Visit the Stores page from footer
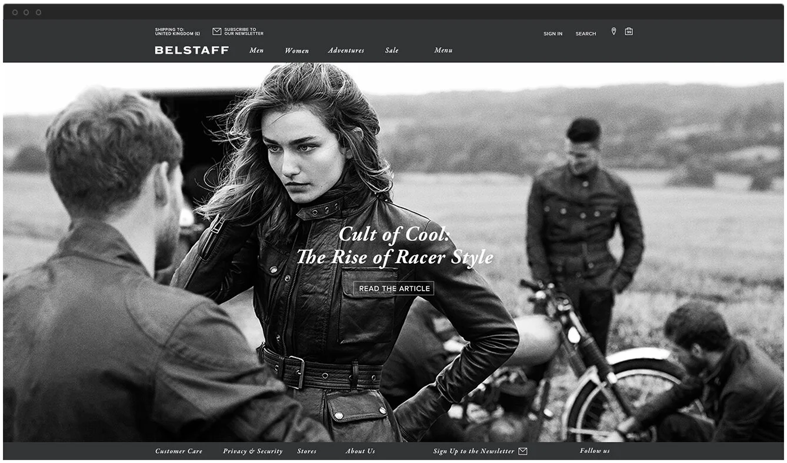 pyautogui.click(x=307, y=451)
